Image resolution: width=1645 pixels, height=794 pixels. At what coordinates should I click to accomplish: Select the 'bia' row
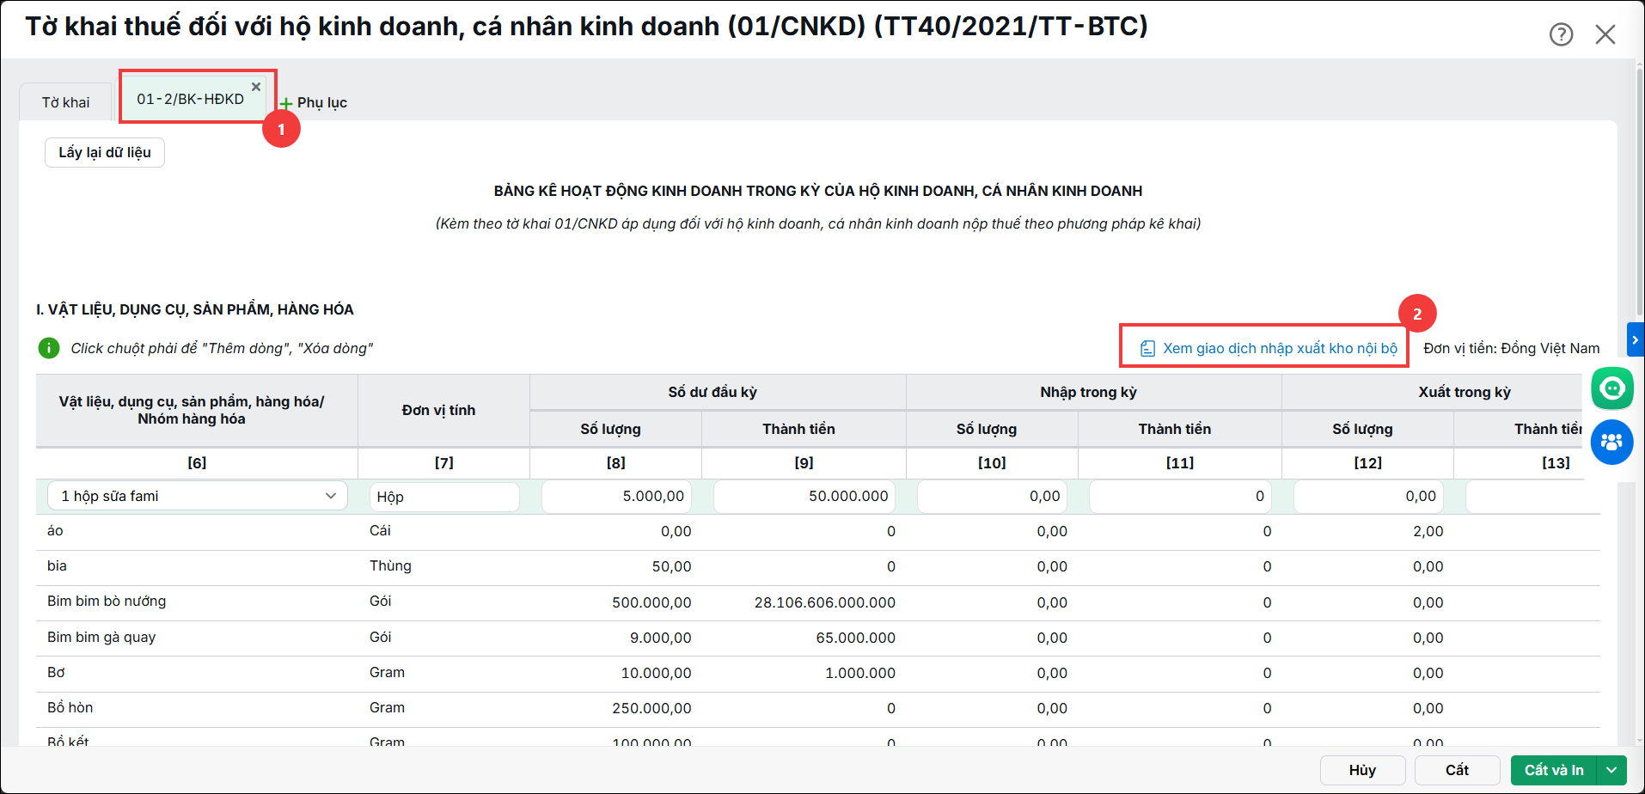click(817, 566)
